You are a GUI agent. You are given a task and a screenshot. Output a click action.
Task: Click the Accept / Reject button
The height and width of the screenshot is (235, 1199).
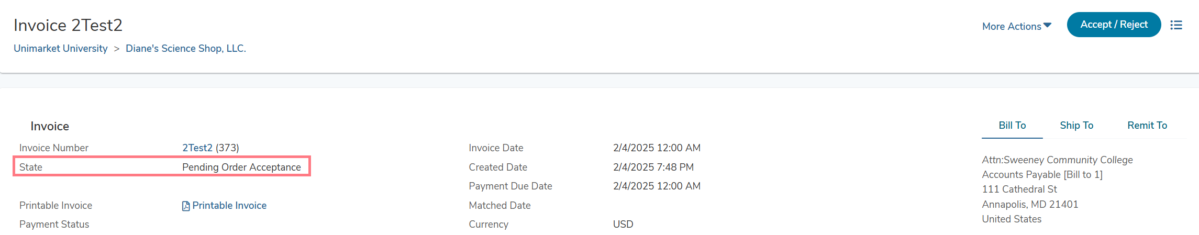[x=1114, y=25]
